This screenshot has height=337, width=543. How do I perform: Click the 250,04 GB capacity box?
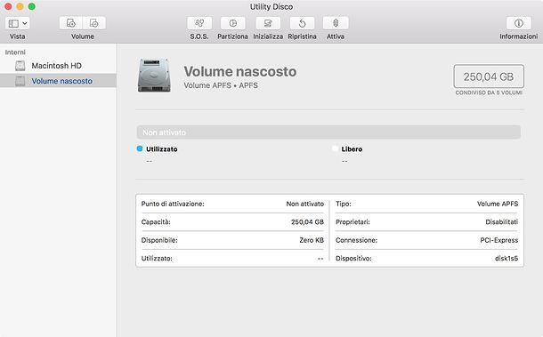pos(489,76)
